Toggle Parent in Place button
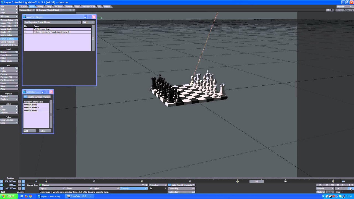This screenshot has height=199, width=354. [x=9, y=39]
